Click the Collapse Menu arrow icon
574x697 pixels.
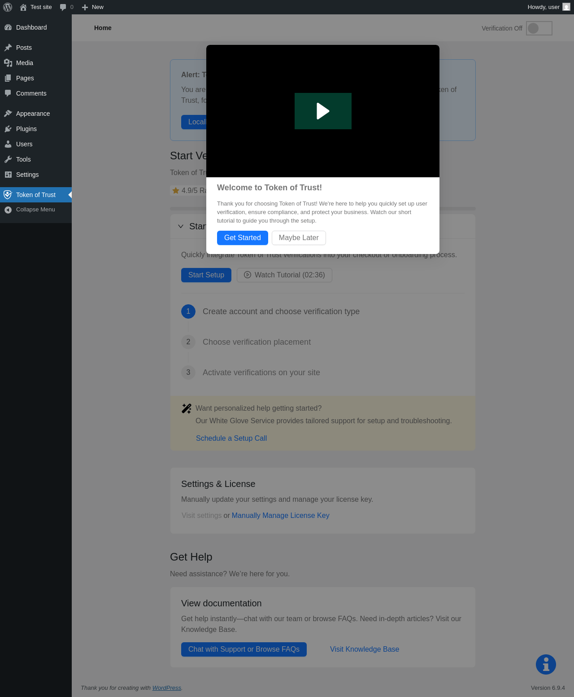8,210
